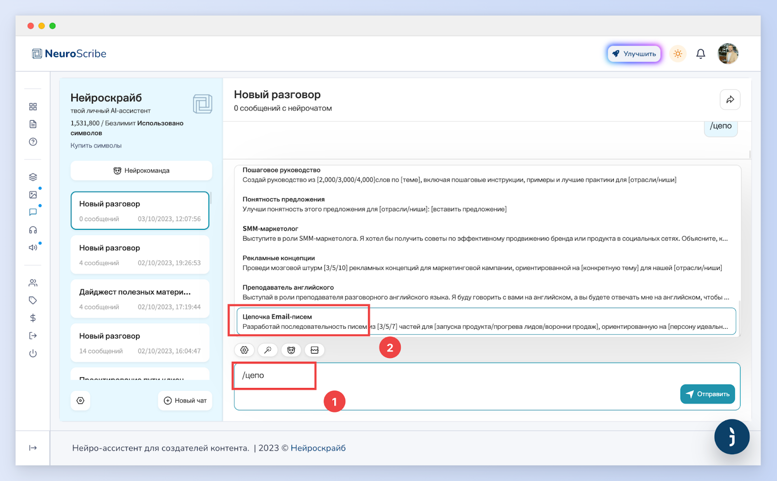Click the headphones icon in sidebar

[x=33, y=230]
